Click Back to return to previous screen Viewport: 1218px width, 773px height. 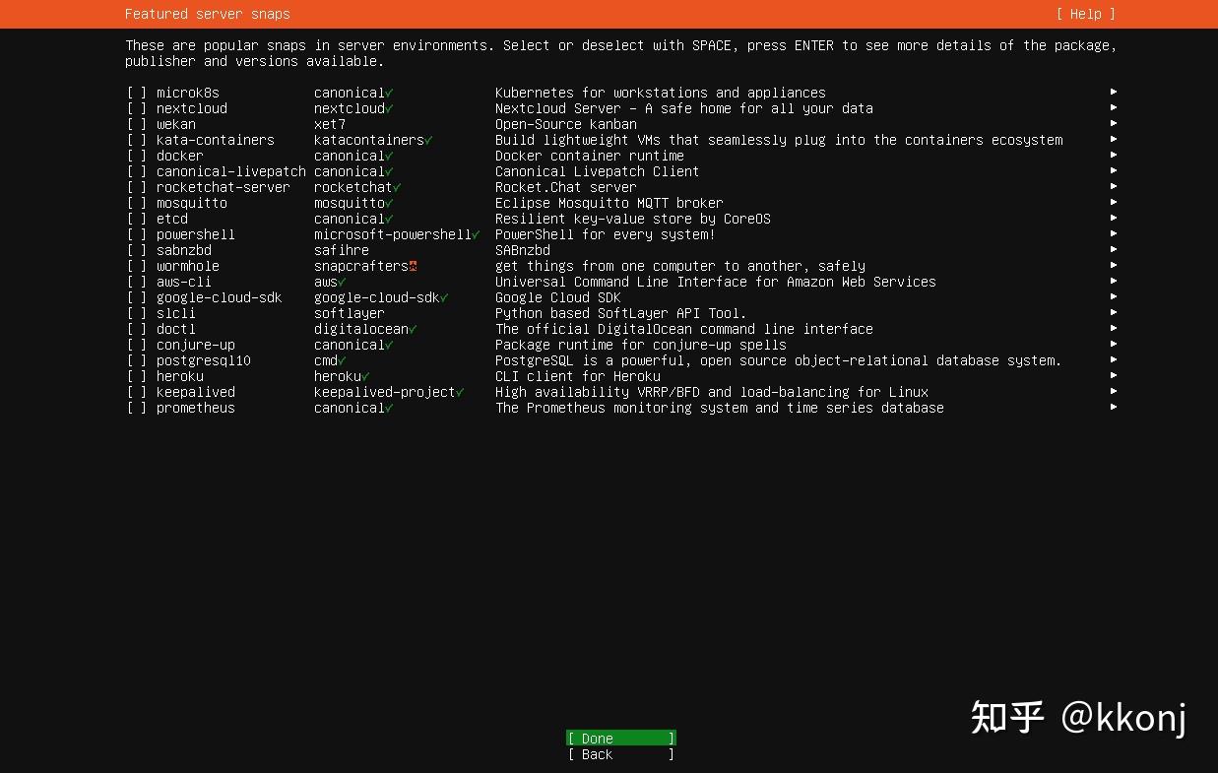619,754
